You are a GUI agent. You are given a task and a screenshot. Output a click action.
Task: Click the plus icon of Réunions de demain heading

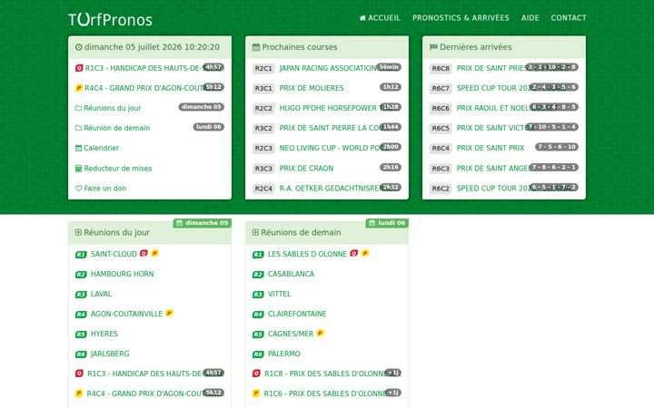255,232
